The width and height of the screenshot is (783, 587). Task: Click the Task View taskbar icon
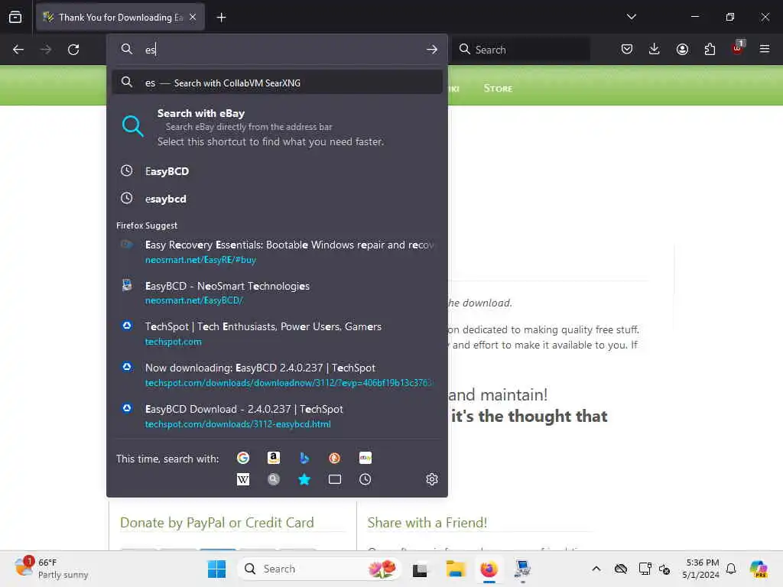click(420, 569)
